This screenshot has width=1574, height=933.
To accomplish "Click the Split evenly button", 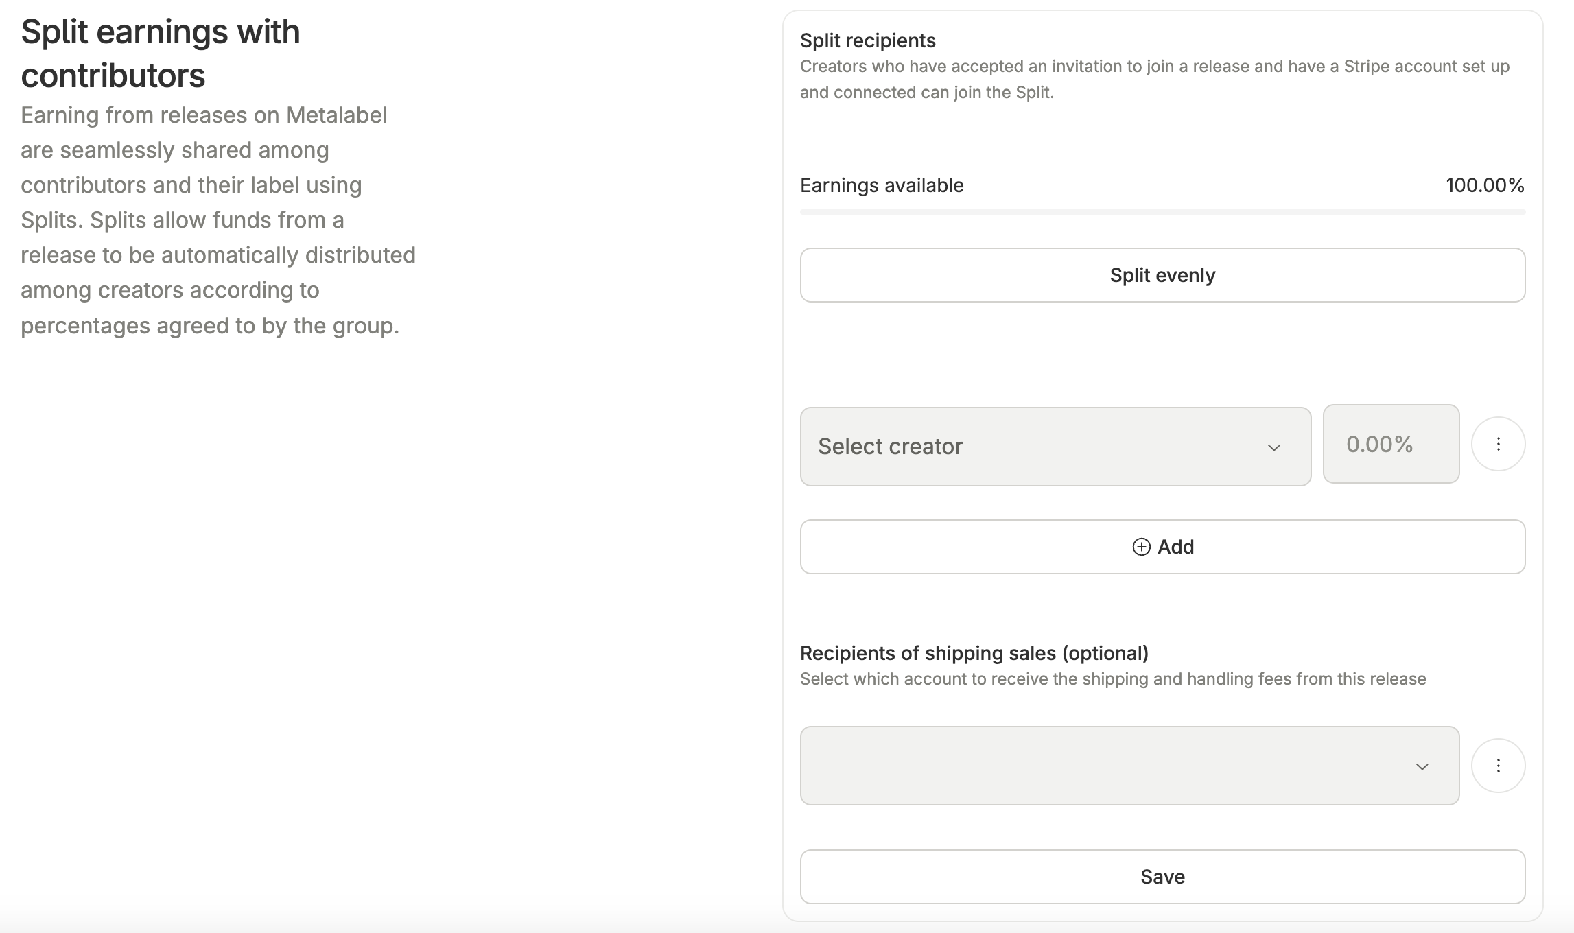I will click(1162, 275).
